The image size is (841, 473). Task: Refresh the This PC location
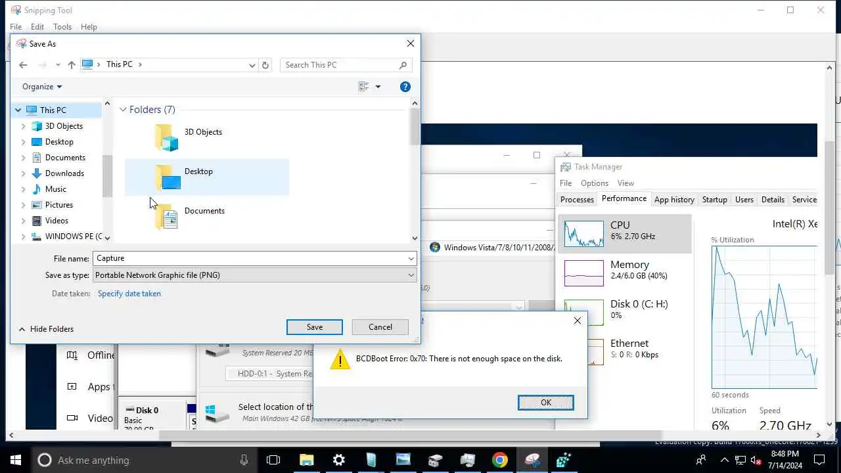(x=265, y=65)
